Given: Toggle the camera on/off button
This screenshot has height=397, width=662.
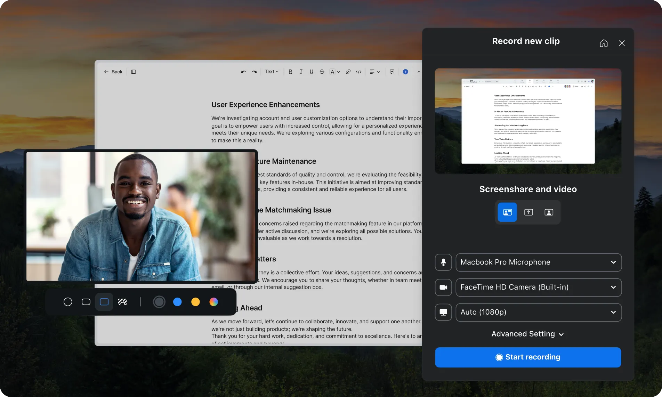Looking at the screenshot, I should [x=443, y=287].
